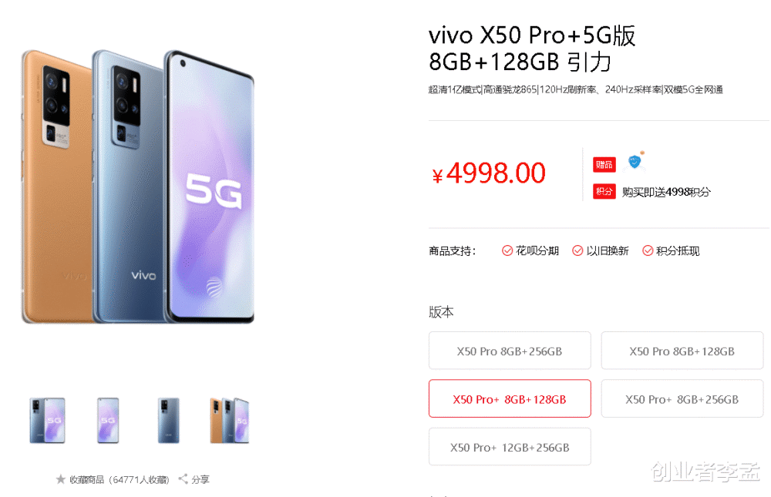This screenshot has height=497, width=771.
Task: Open the first thumbnail showing two phones
Action: tap(47, 420)
